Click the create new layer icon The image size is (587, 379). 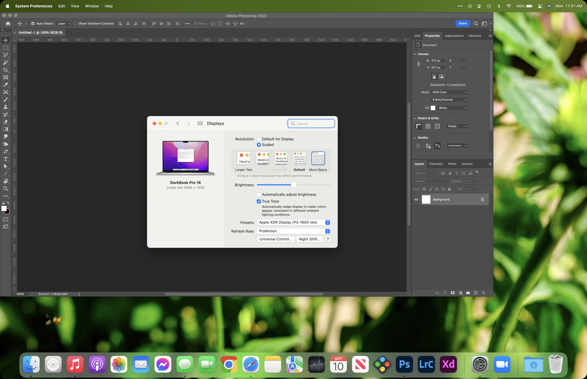pyautogui.click(x=476, y=293)
